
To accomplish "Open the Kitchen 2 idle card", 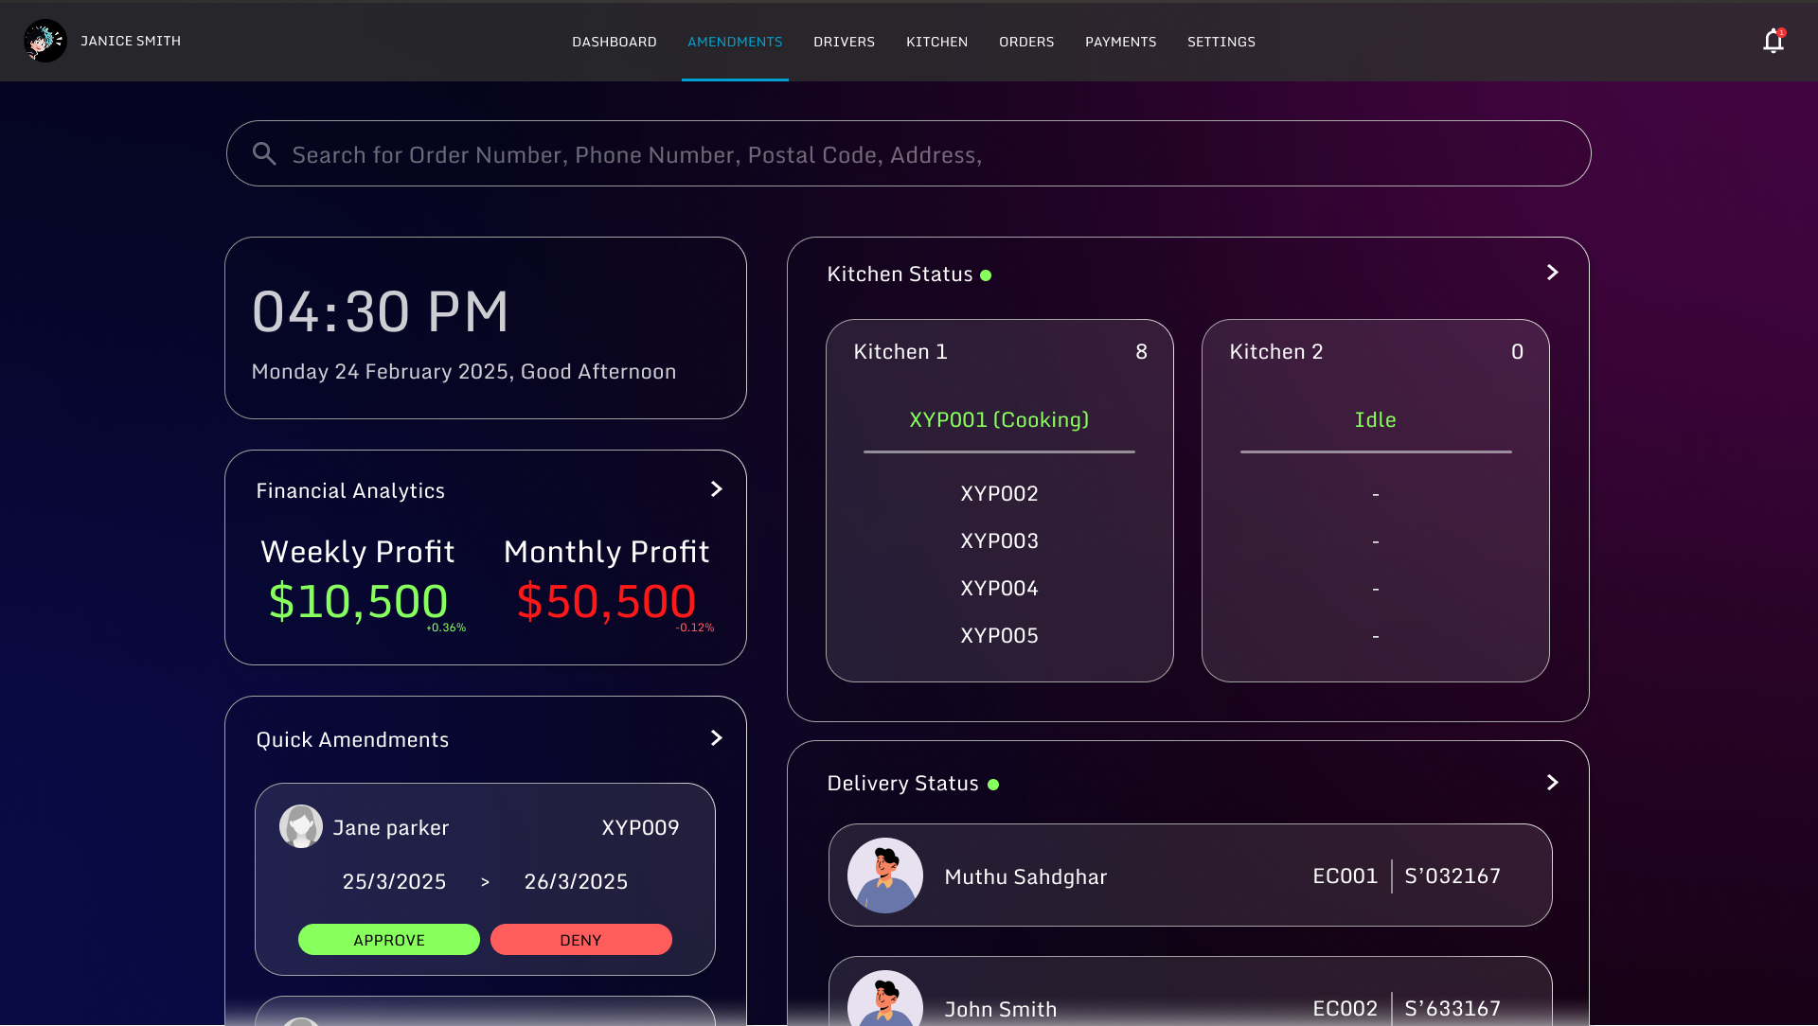I will [x=1375, y=420].
